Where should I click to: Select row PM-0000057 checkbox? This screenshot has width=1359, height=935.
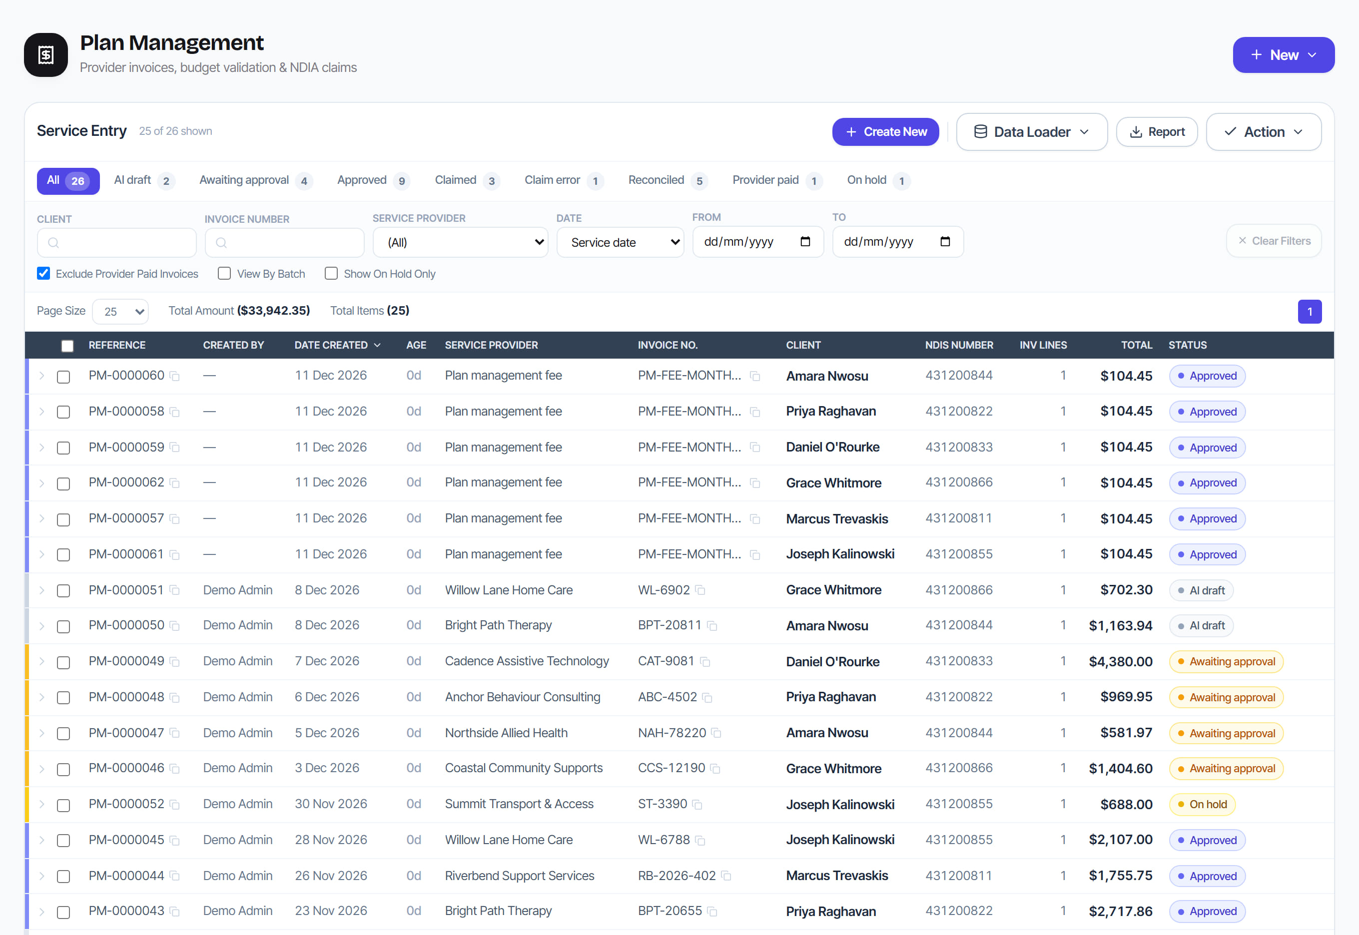[63, 519]
